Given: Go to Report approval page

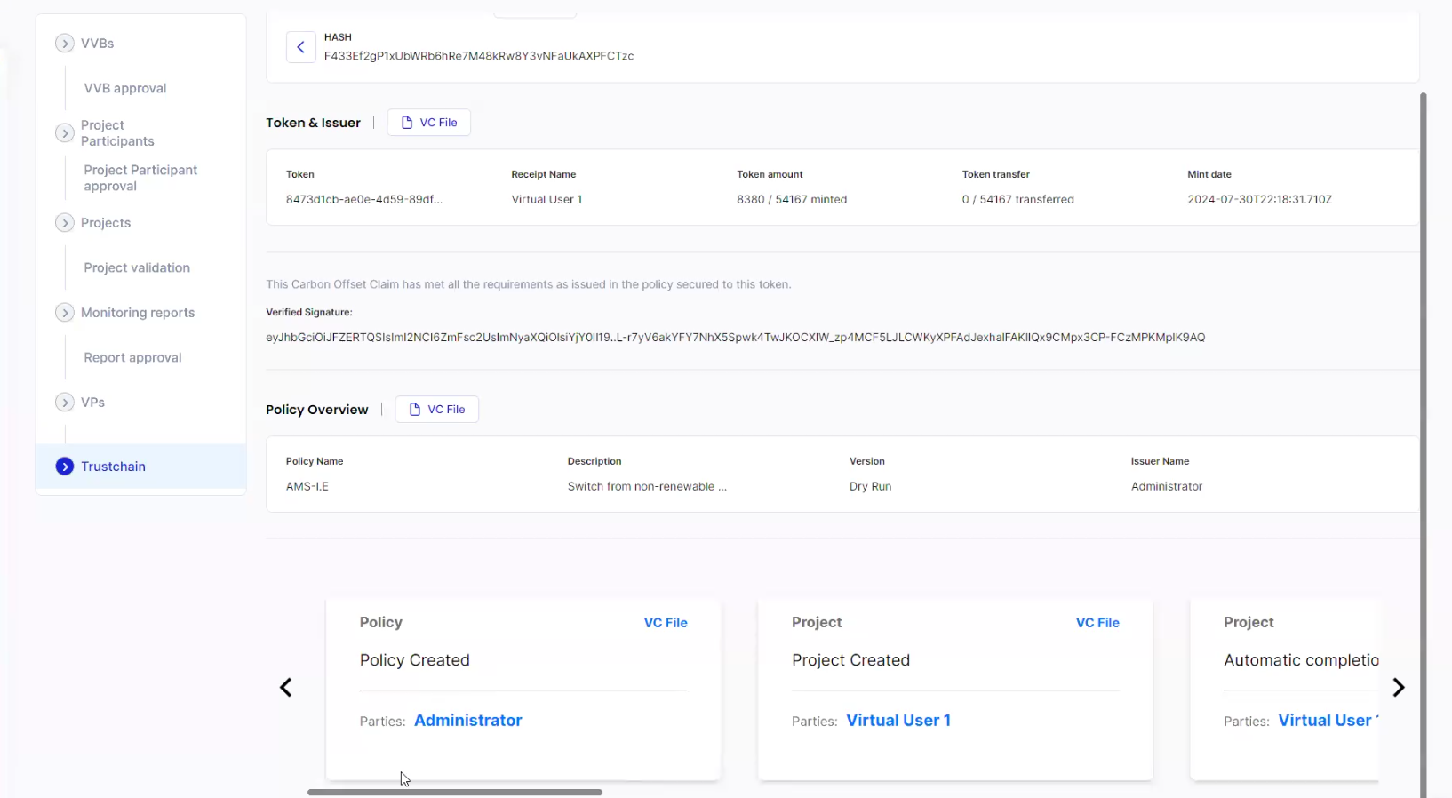Looking at the screenshot, I should pos(132,357).
